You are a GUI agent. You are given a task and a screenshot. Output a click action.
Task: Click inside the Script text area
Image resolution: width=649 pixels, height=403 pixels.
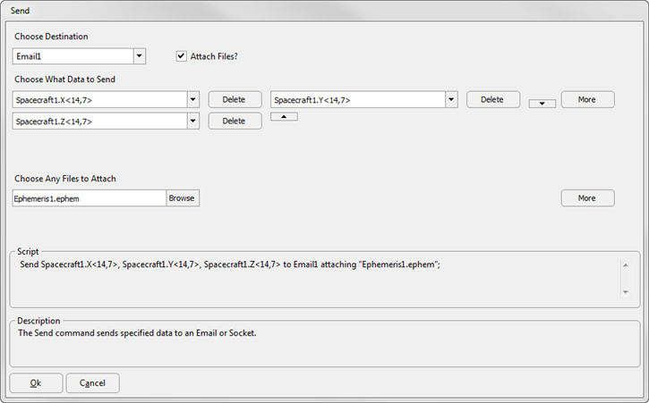click(314, 279)
